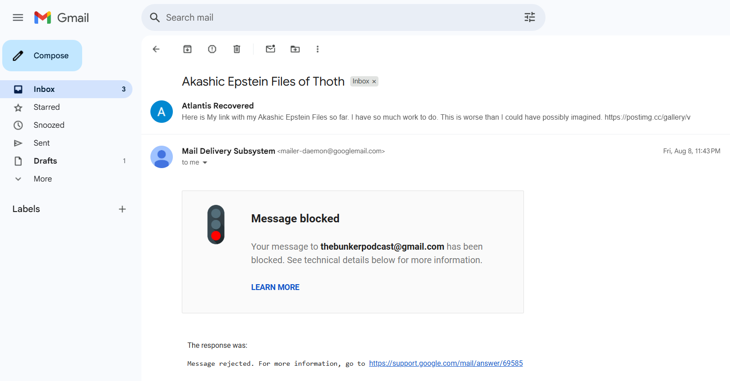The width and height of the screenshot is (730, 381).
Task: Go back to inbox with arrow
Action: (x=156, y=49)
